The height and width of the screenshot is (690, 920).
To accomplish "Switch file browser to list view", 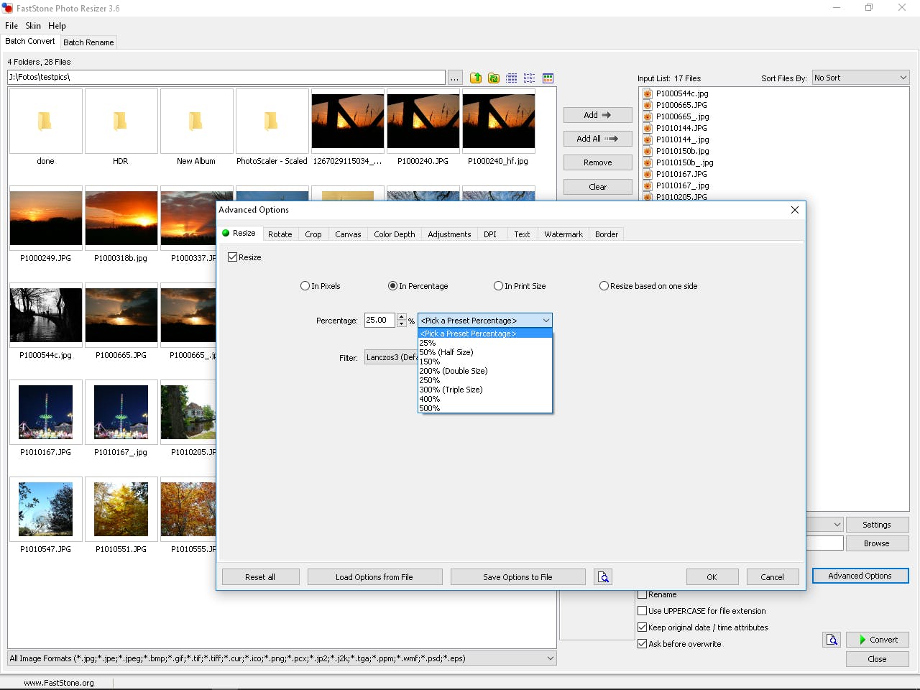I will (x=530, y=78).
